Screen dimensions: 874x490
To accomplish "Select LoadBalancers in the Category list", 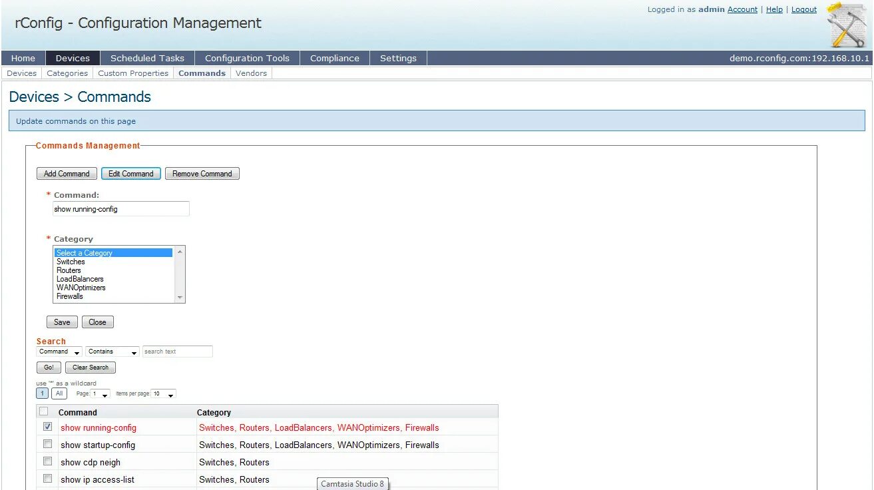I will (113, 279).
